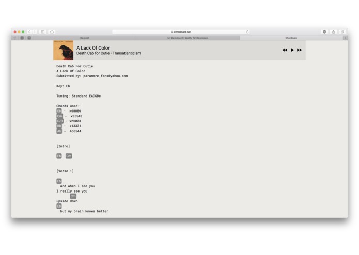Skip forward to the next track

click(299, 50)
